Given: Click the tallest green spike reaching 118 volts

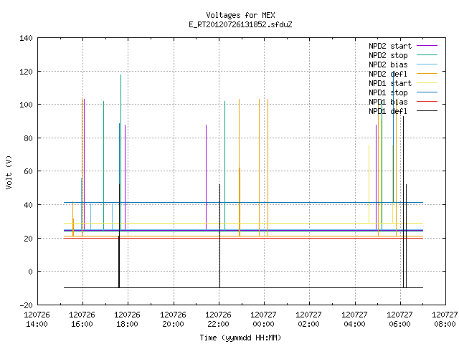Looking at the screenshot, I should coord(121,152).
